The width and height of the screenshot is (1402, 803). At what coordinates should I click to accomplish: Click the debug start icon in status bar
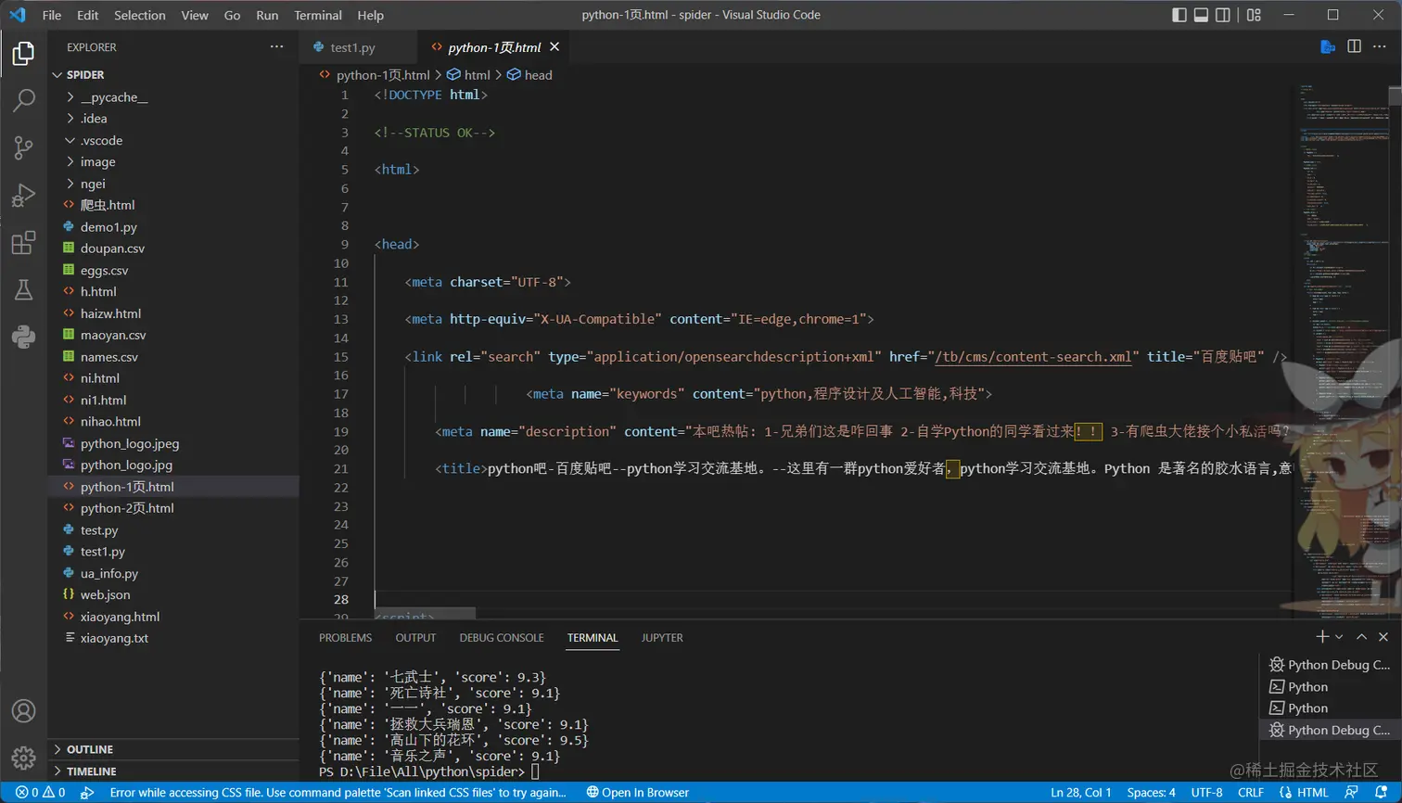click(x=87, y=793)
